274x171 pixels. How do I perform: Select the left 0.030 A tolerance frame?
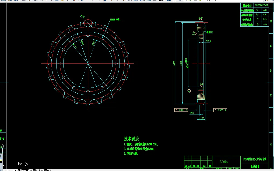coord(181,110)
